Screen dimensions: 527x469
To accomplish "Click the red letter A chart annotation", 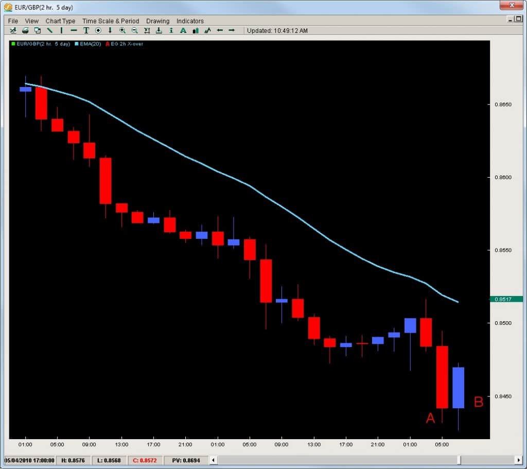I will point(431,418).
